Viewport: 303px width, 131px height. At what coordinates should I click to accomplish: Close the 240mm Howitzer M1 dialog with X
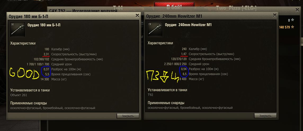tap(275, 16)
